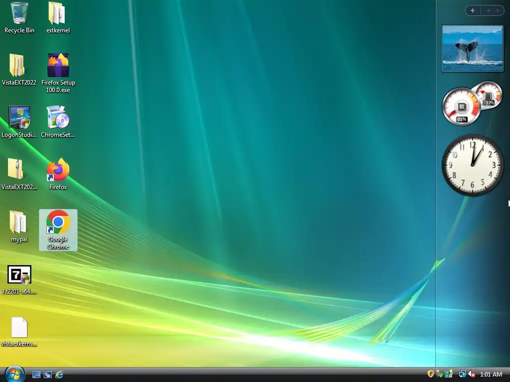Click the green checkmark tray icon

(x=440, y=374)
